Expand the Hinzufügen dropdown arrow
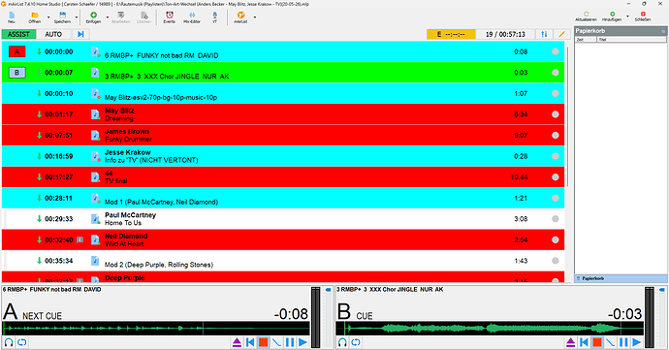This screenshot has height=350, width=669. (x=627, y=16)
